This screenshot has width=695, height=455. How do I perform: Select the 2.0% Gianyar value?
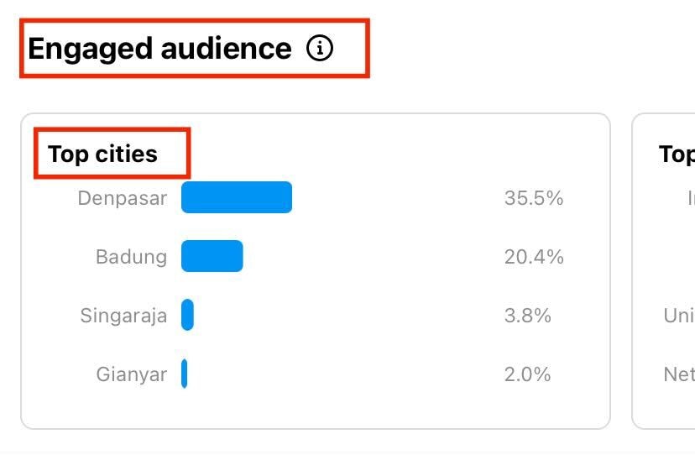[527, 374]
